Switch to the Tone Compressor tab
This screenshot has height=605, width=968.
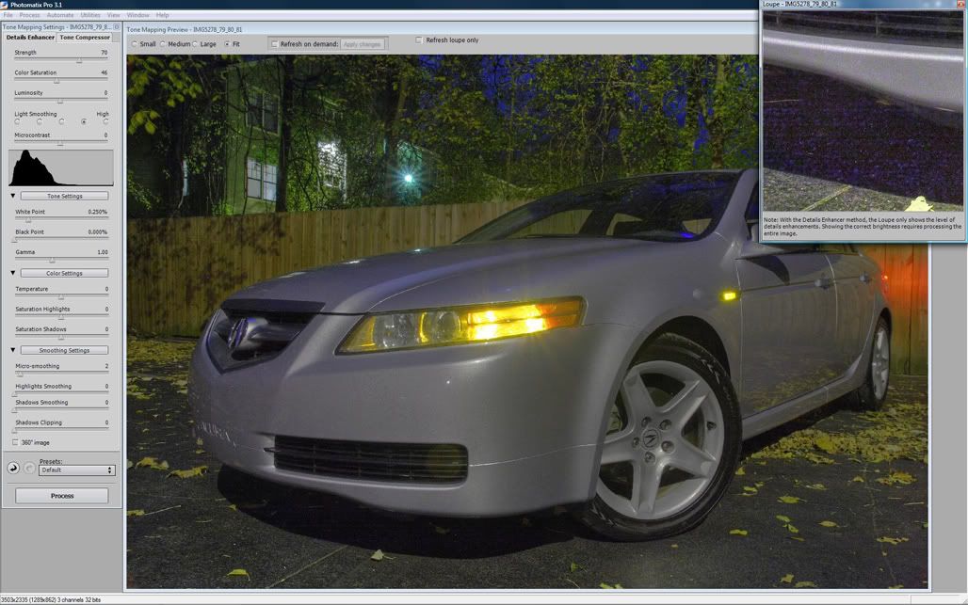(85, 38)
